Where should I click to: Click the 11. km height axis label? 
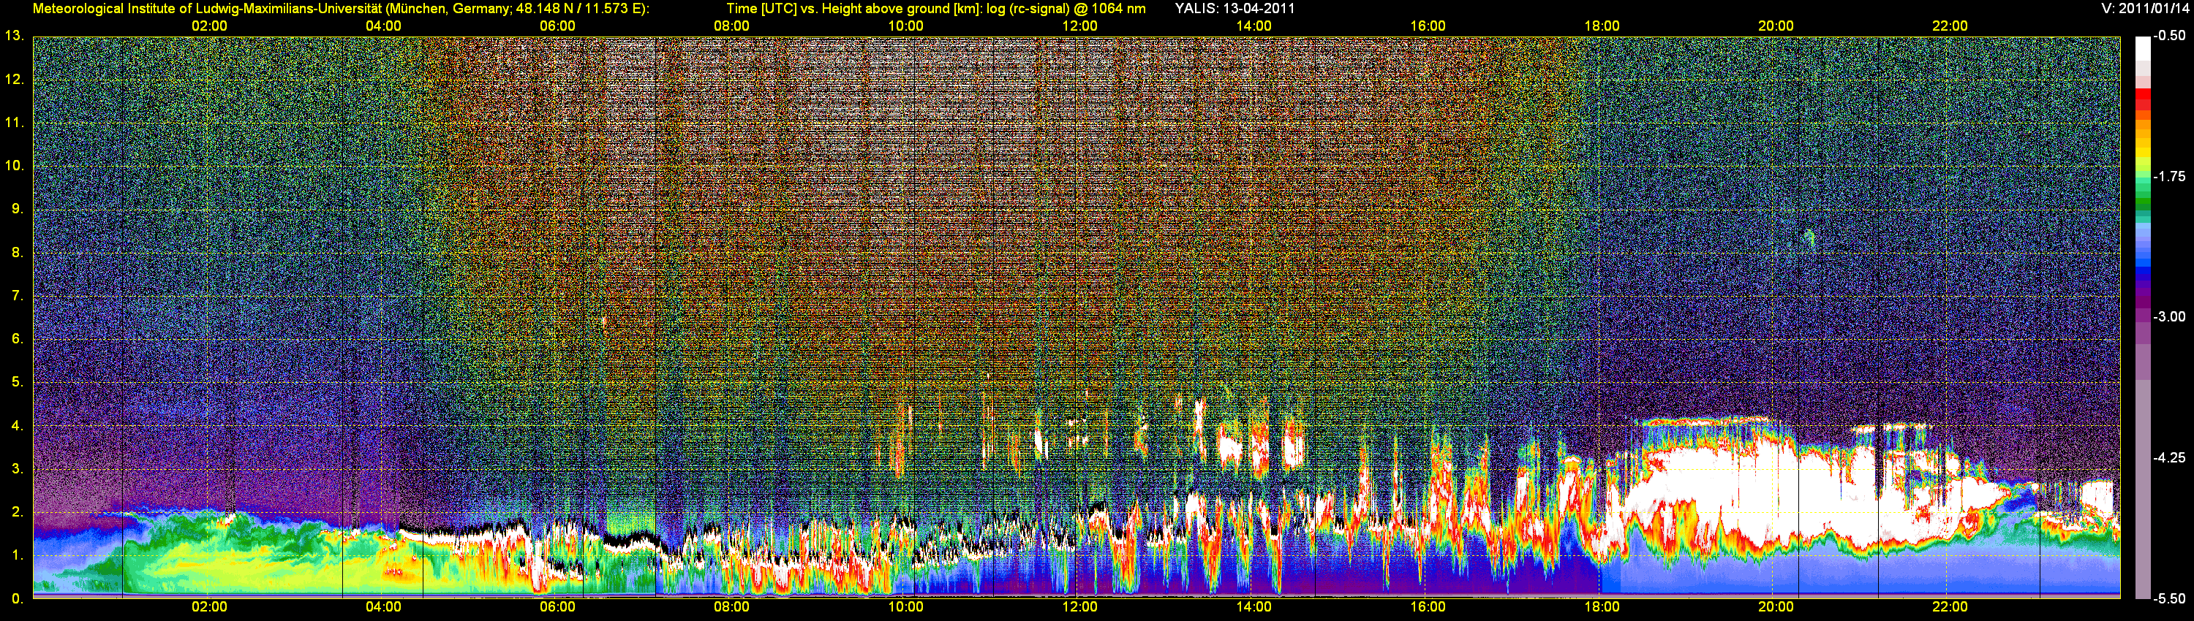point(15,123)
